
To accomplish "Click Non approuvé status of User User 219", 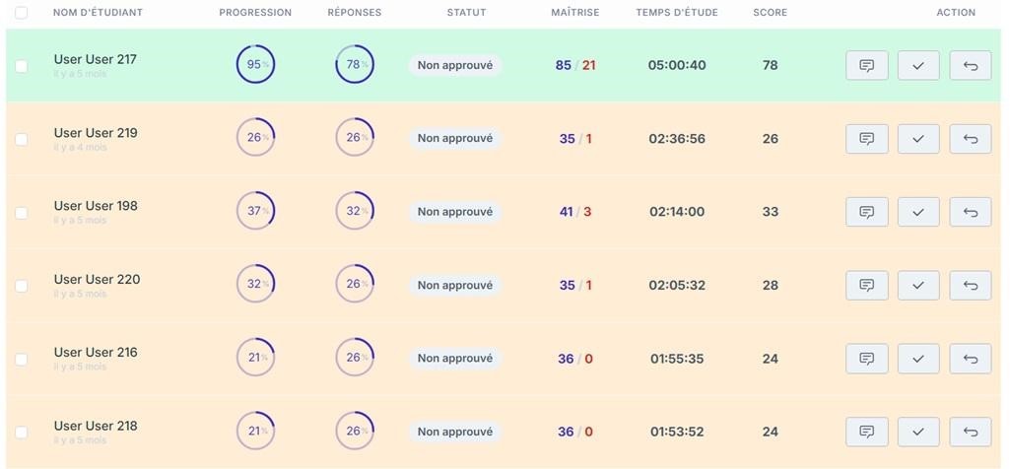I will [455, 139].
